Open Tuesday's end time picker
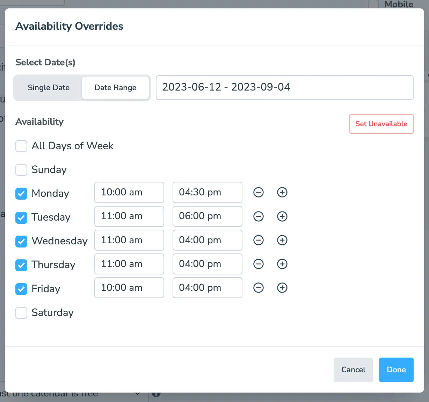The image size is (429, 402). click(207, 216)
